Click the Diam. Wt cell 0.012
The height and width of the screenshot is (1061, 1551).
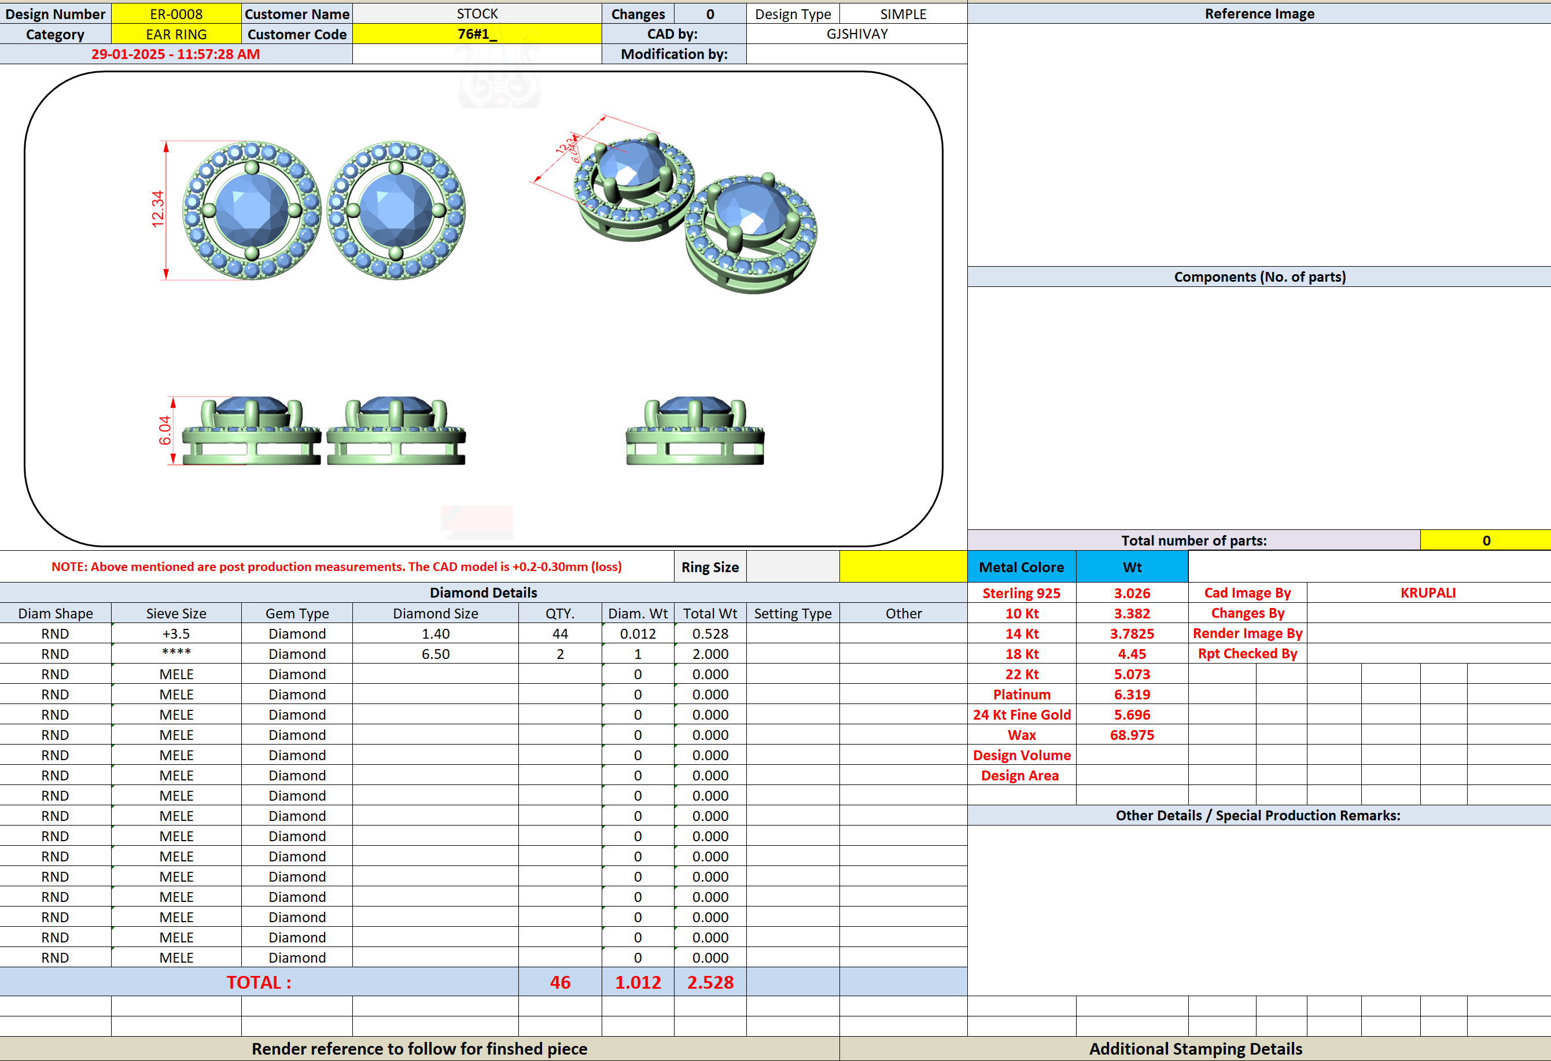(x=638, y=633)
